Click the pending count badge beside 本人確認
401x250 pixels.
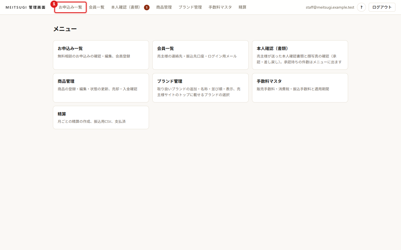(147, 7)
